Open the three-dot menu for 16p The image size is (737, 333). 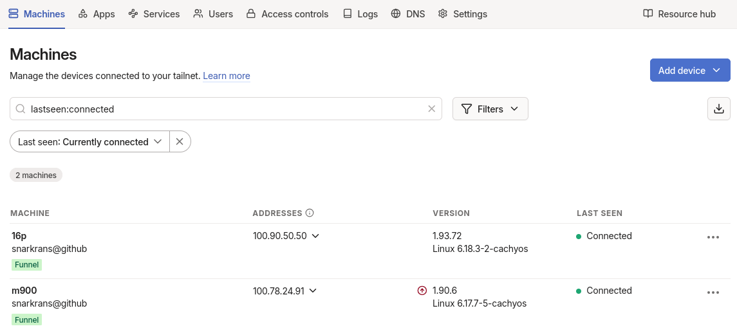coord(713,237)
